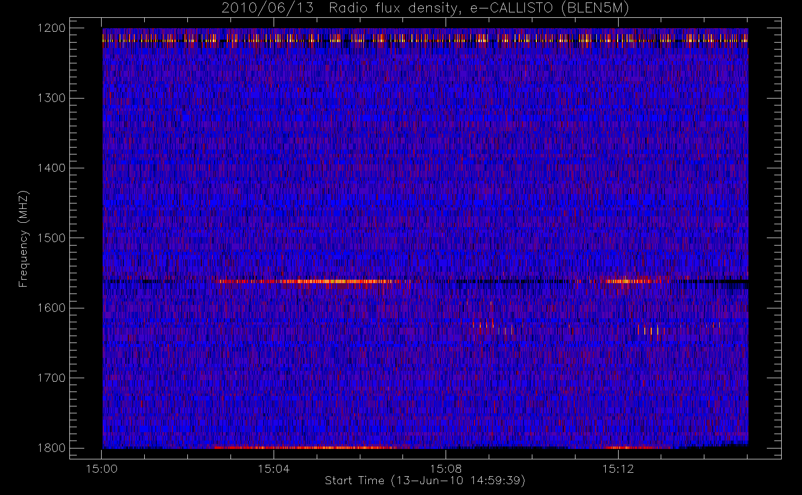Click the 15:00 time tick label
The image size is (802, 495).
102,469
